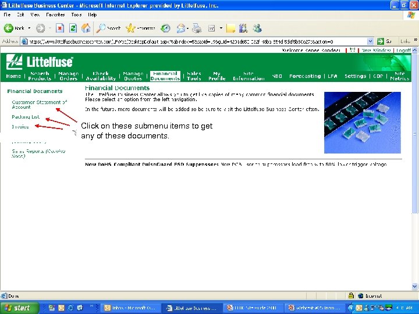Open the Check Availability tab
The height and width of the screenshot is (314, 419).
(x=101, y=76)
